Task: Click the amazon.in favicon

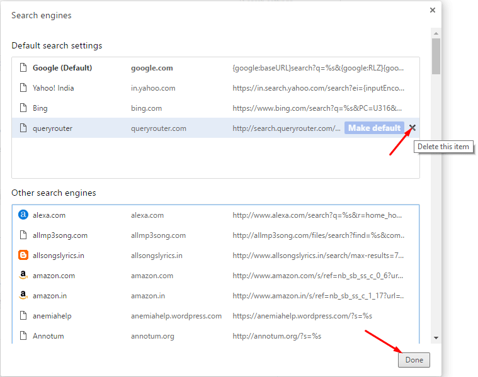Action: [x=23, y=295]
